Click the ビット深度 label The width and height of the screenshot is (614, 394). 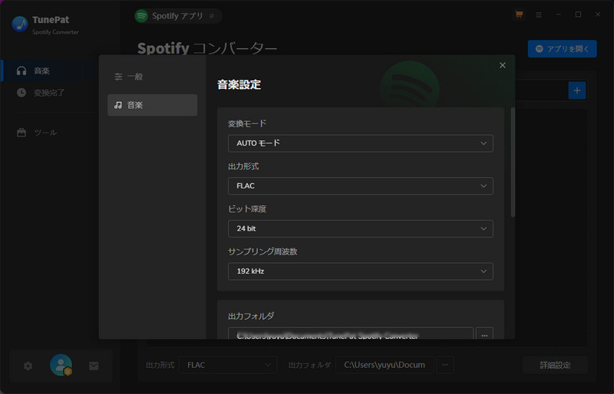pyautogui.click(x=247, y=209)
